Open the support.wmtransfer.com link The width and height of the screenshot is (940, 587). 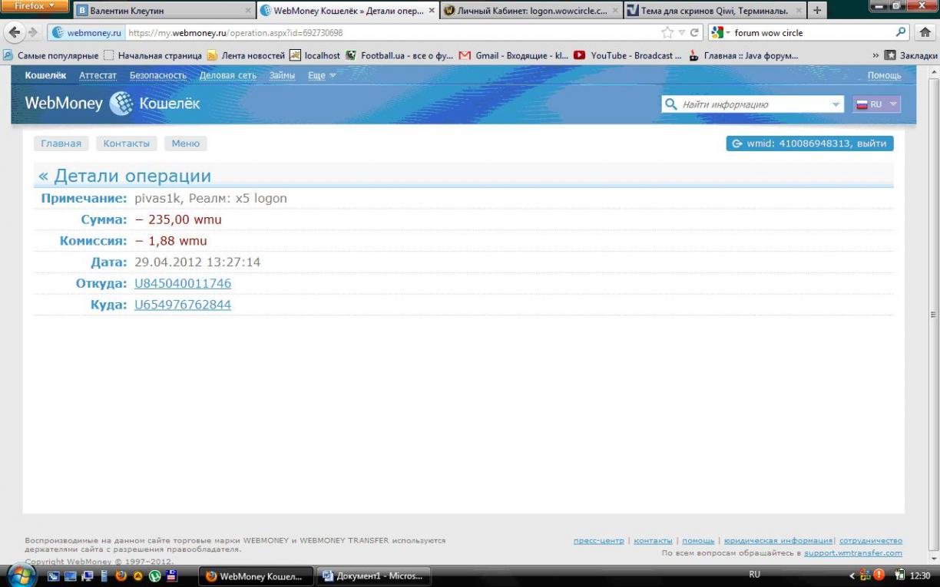(852, 553)
